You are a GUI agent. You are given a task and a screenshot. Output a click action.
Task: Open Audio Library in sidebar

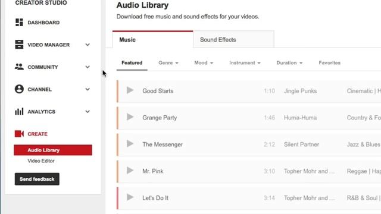(x=53, y=150)
